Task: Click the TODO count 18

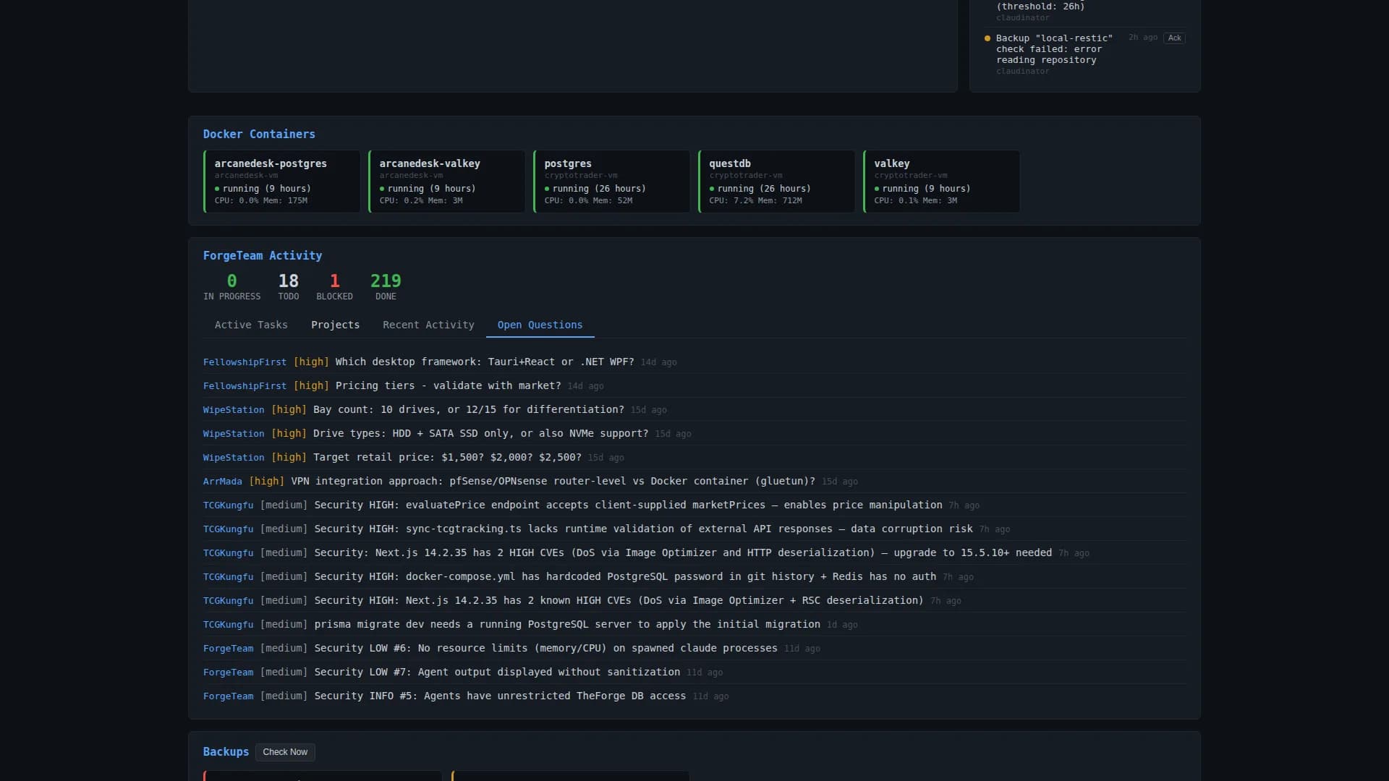Action: click(x=289, y=281)
